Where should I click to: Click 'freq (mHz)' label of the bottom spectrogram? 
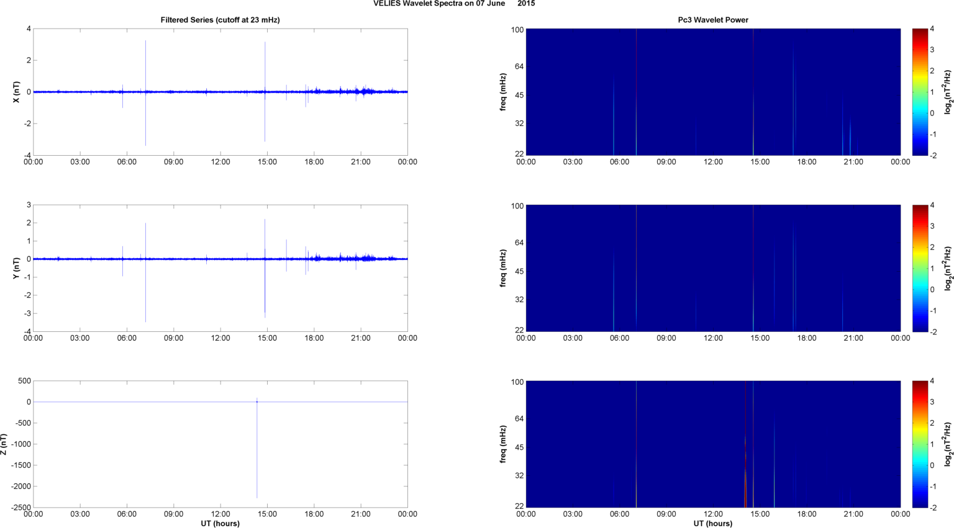coord(503,444)
